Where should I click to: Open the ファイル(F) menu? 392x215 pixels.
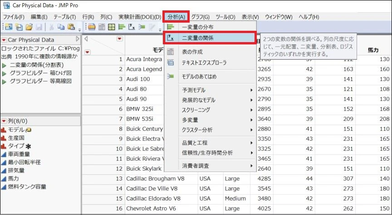14,17
